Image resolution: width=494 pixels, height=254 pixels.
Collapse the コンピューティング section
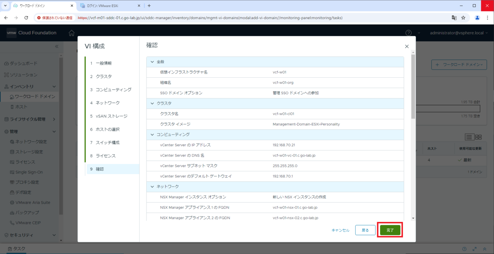[152, 134]
